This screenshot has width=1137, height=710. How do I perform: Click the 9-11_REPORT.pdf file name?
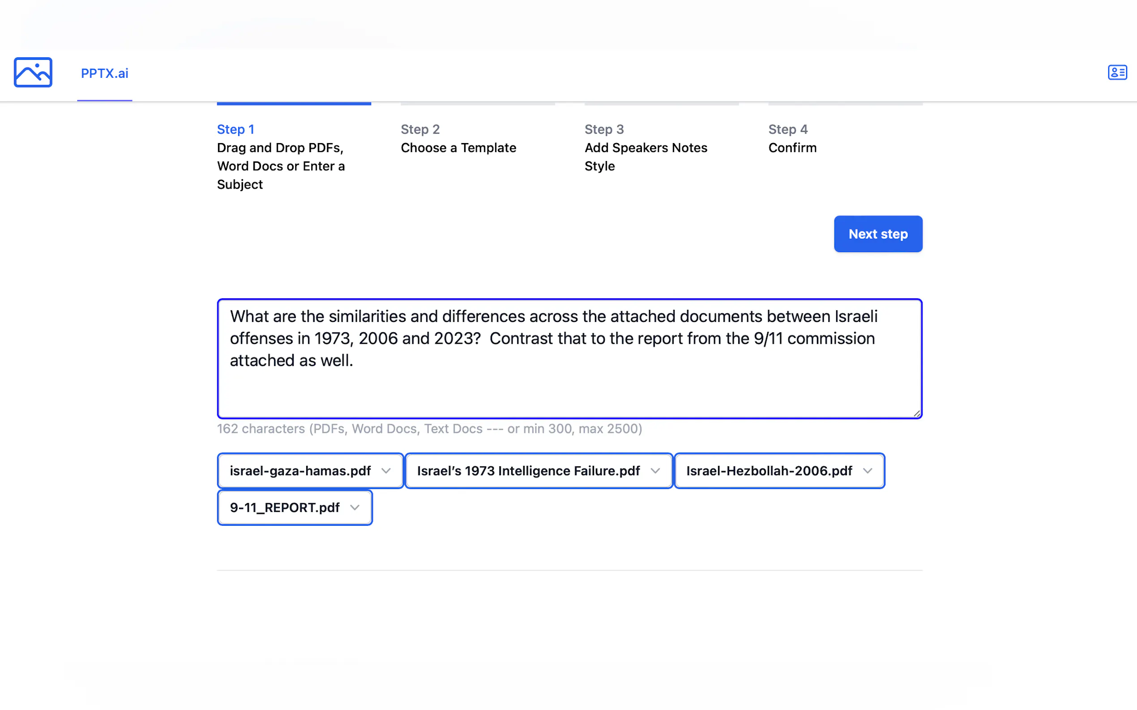tap(284, 507)
